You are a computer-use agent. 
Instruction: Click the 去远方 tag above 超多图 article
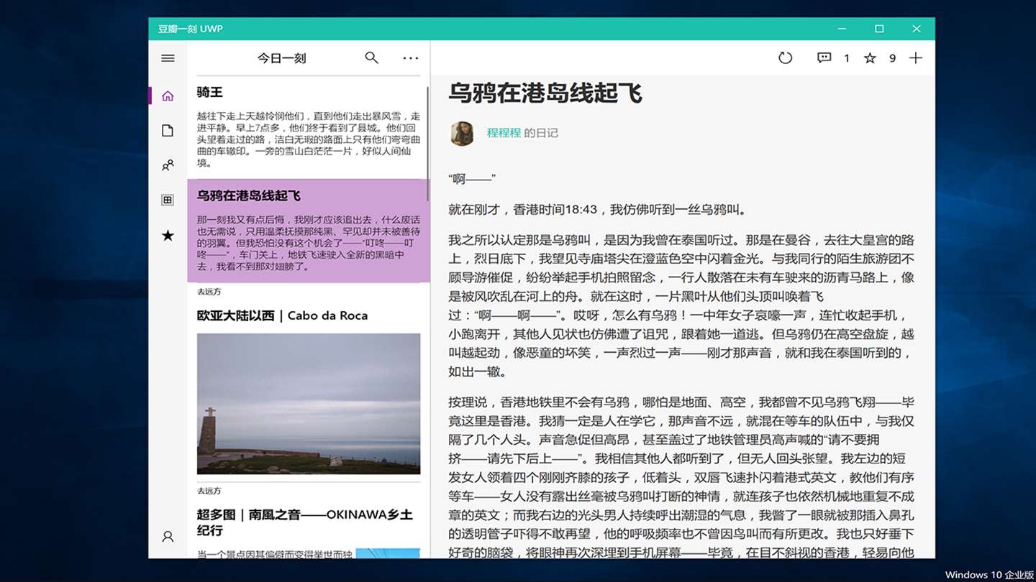coord(209,491)
